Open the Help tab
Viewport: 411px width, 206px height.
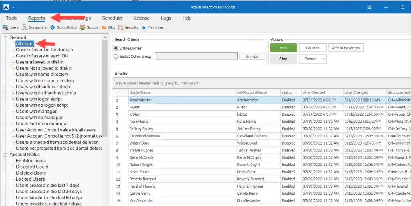click(187, 18)
